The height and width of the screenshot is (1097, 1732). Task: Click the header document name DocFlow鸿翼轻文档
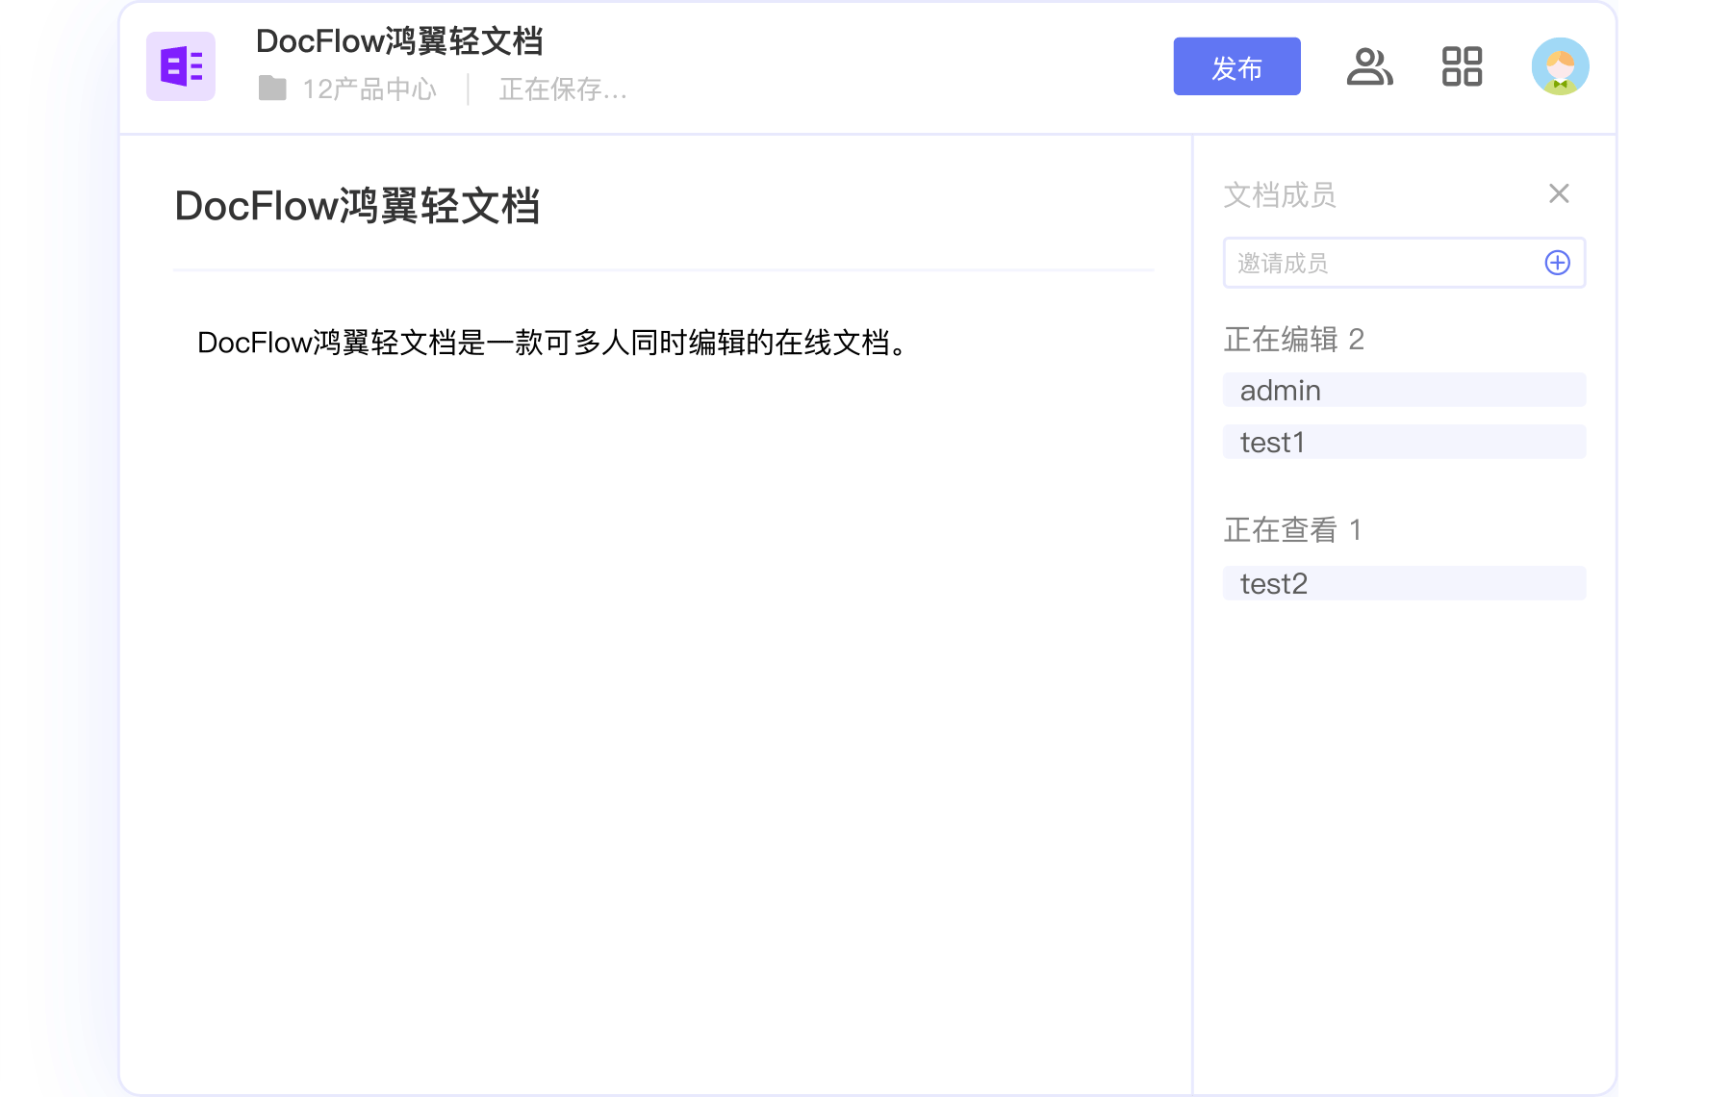399,41
